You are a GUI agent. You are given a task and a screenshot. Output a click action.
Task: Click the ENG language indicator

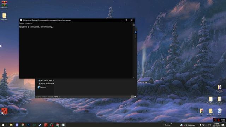point(210,125)
